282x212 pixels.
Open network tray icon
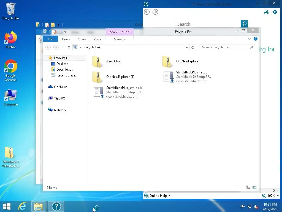[x=250, y=206]
